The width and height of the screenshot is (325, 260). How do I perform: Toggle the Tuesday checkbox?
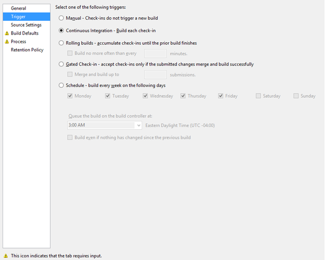(108, 96)
